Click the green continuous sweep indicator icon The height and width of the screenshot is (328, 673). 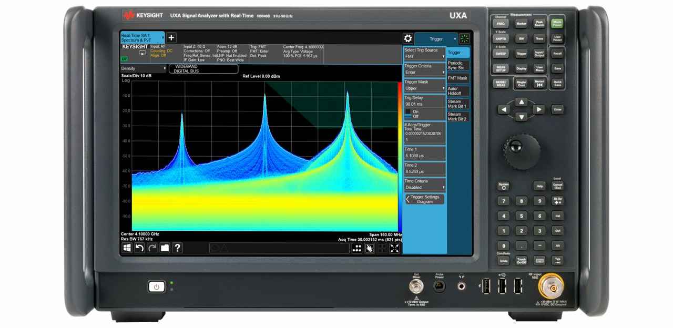[465, 38]
